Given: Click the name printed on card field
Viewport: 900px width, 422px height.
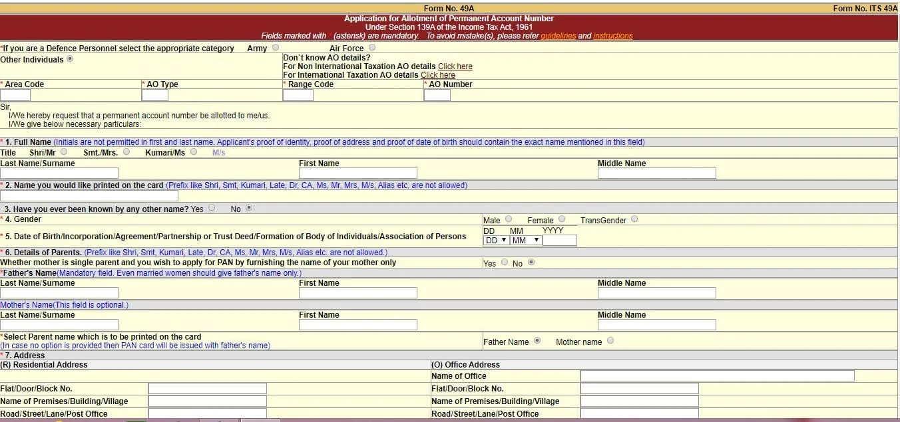Looking at the screenshot, I should pos(89,196).
